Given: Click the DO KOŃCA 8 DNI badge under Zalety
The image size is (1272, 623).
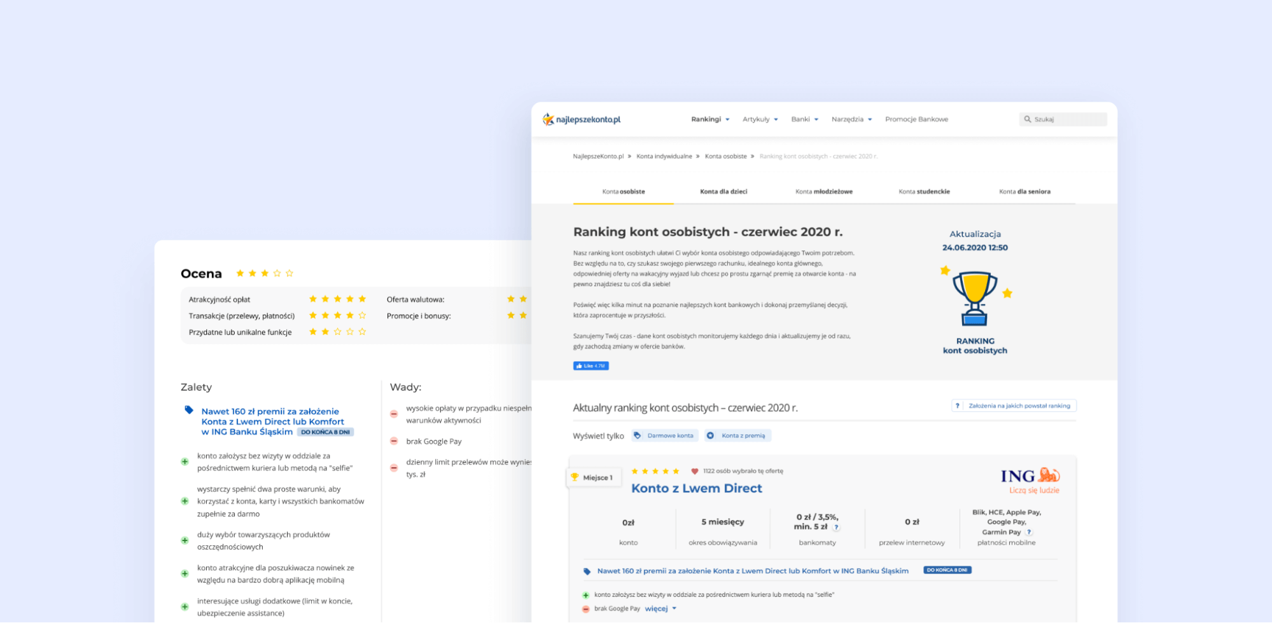Looking at the screenshot, I should click(x=325, y=432).
